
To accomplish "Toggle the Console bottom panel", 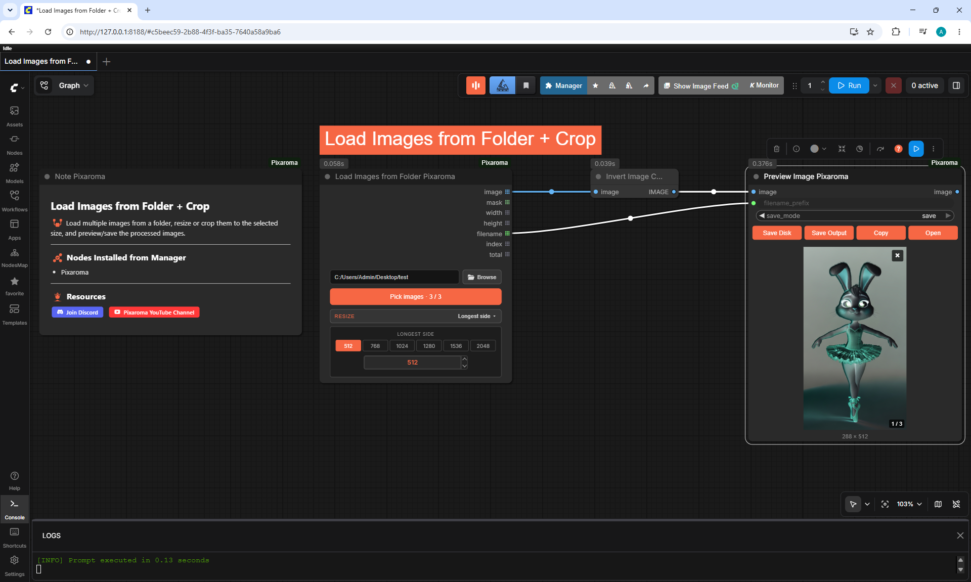I will (15, 509).
